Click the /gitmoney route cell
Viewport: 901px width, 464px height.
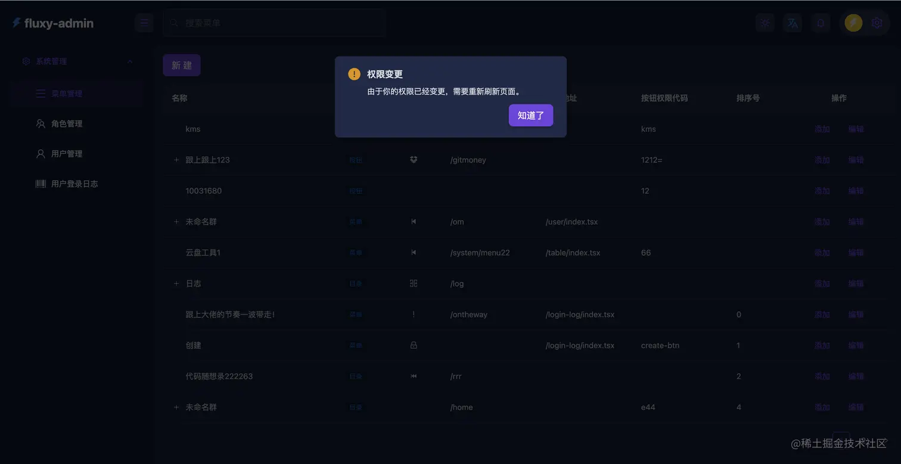coord(468,160)
